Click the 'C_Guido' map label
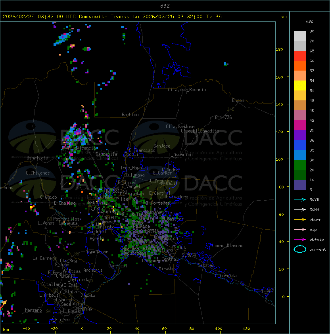The image size is (330, 334). 48,197
